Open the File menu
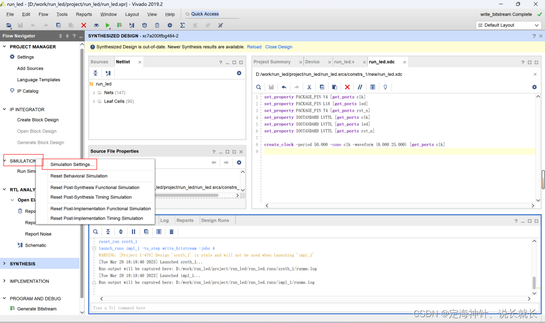This screenshot has height=323, width=545. (x=10, y=14)
